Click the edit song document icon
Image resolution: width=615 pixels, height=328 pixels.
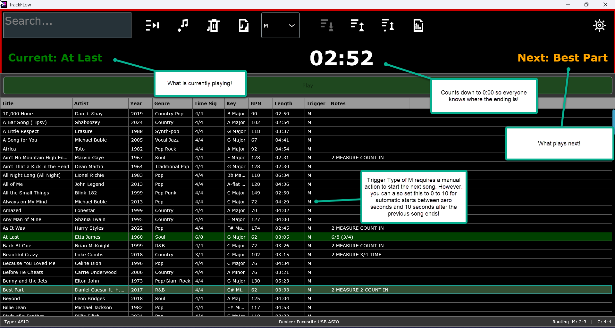point(243,25)
